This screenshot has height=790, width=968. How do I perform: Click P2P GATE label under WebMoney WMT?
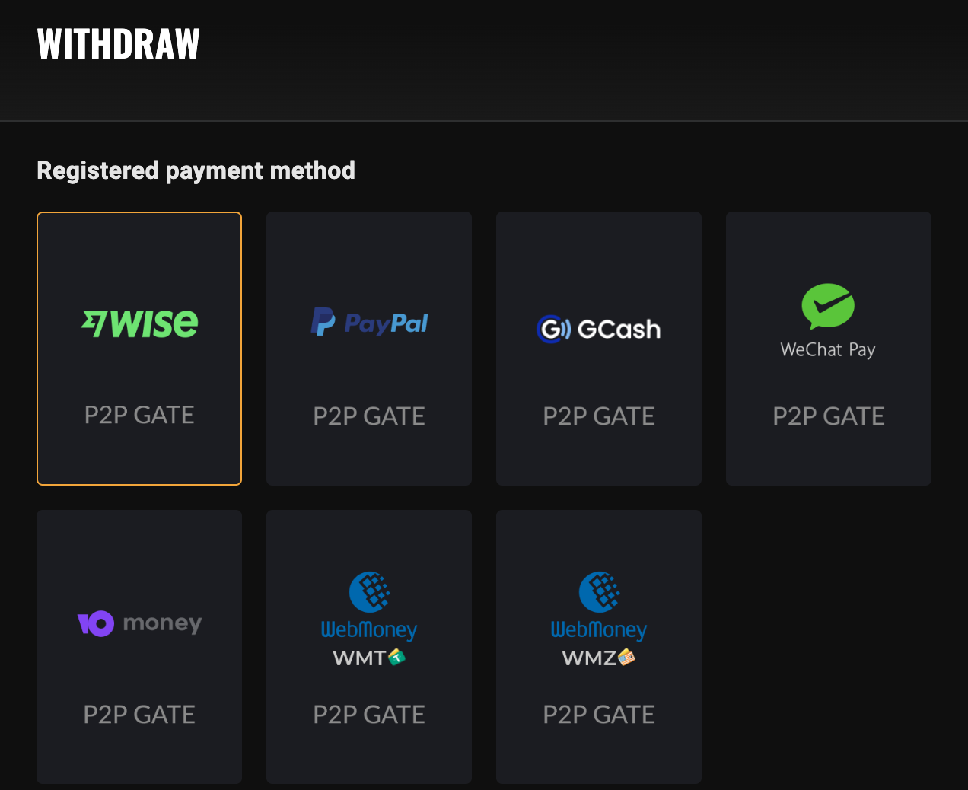point(369,715)
